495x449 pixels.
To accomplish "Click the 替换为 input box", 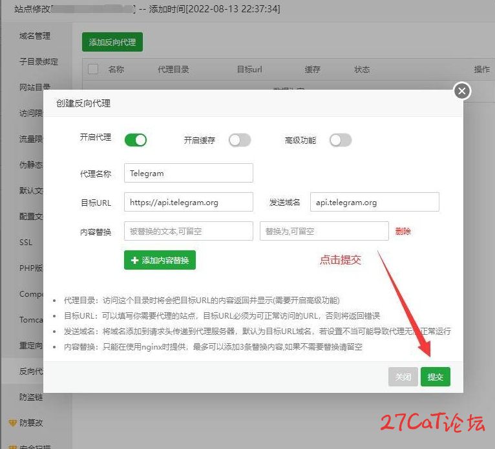I will point(324,231).
